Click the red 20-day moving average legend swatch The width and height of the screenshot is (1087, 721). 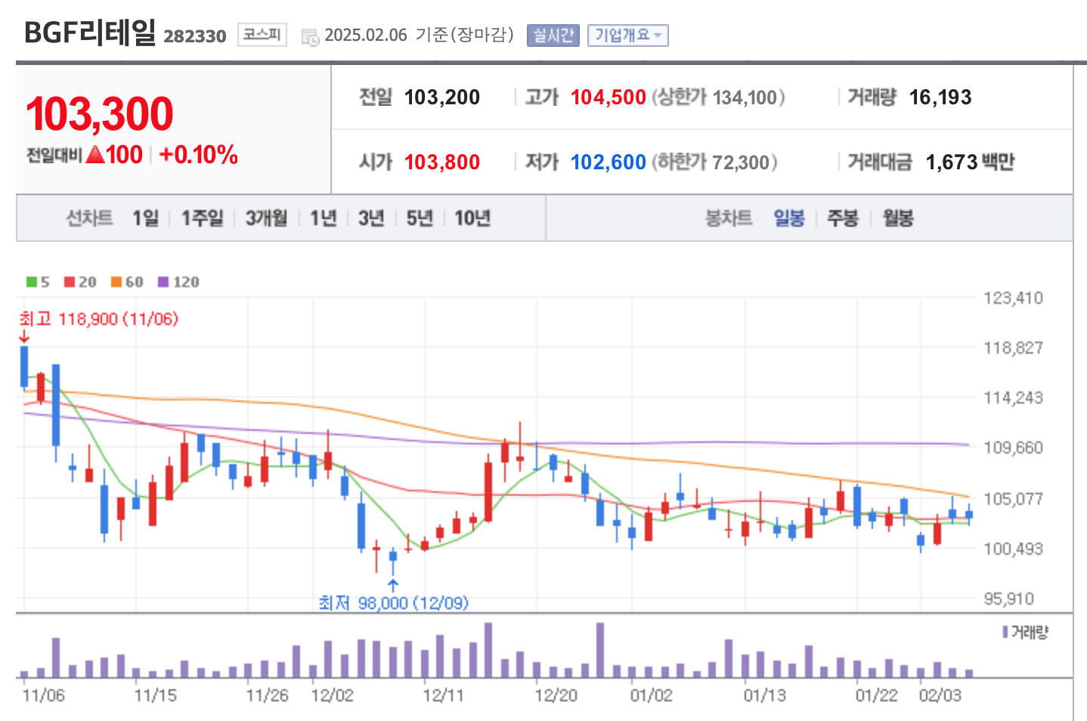[70, 282]
